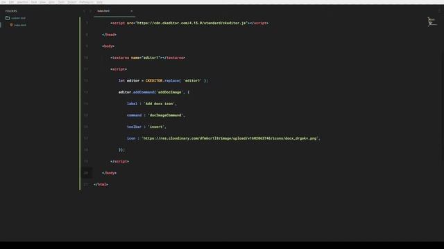Click the closing </body> tag
Viewport: 444px width, 249px height.
pyautogui.click(x=110, y=173)
